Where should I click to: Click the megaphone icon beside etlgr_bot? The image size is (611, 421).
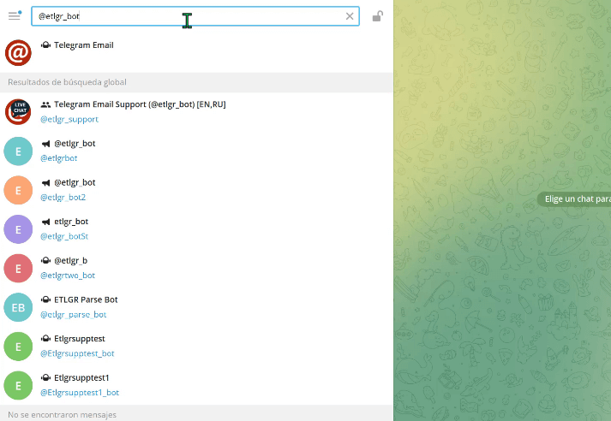click(45, 222)
